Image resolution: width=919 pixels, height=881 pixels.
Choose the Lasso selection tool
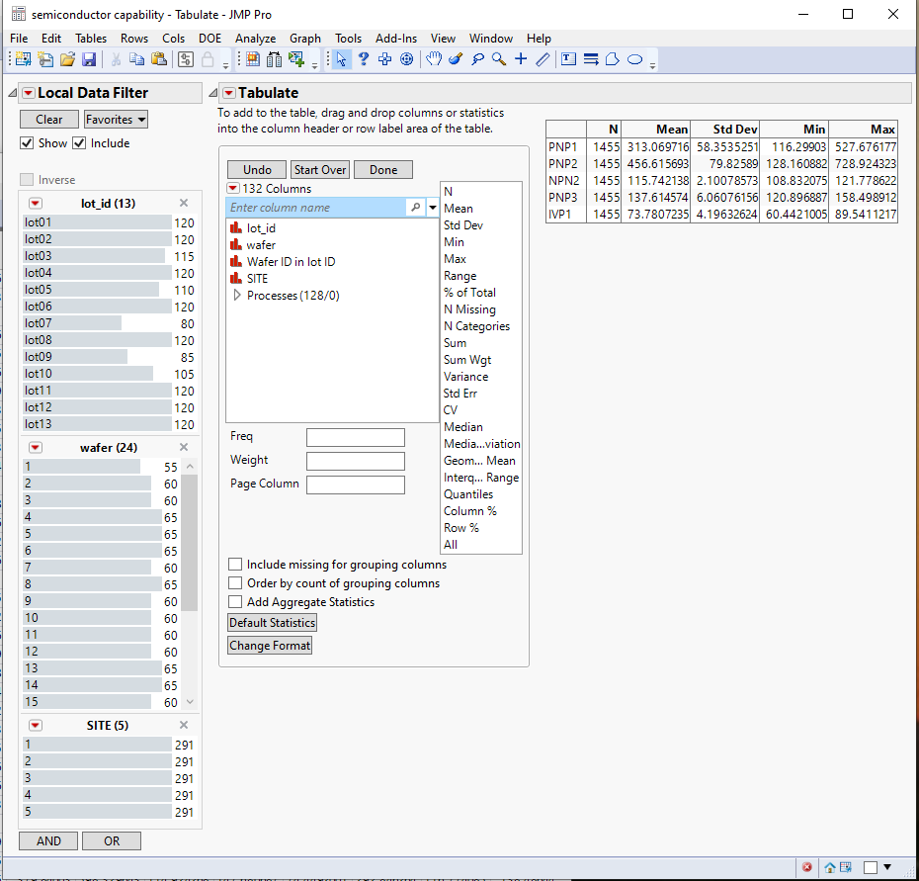478,59
